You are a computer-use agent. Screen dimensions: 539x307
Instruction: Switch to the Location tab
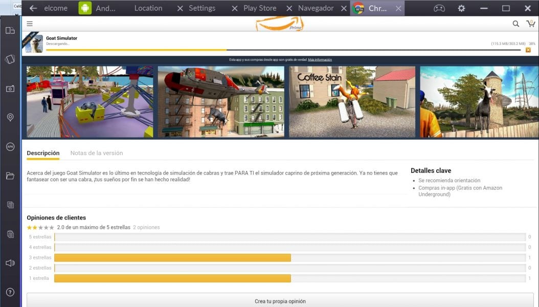148,8
